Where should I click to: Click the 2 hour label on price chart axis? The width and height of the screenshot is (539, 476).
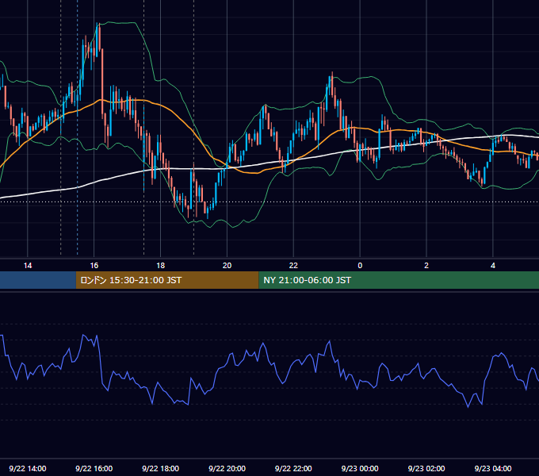(426, 266)
